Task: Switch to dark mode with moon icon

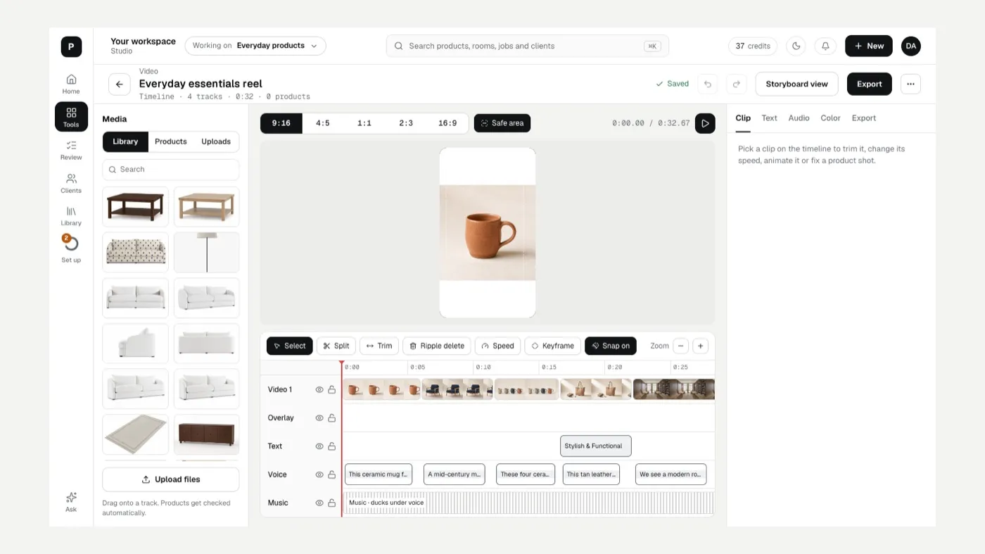Action: 796,46
